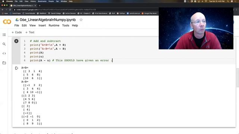Clear the cell output using output icon
The width and height of the screenshot is (239, 134).
pyautogui.click(x=16, y=68)
